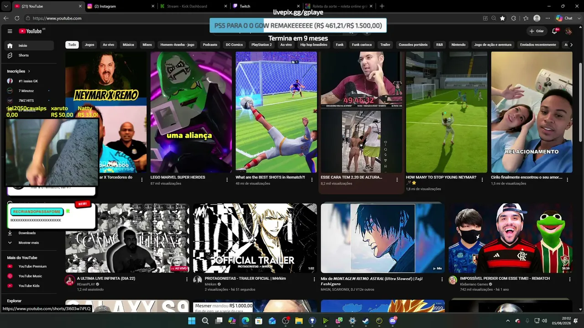Open options for the MONTAGEM RITMO ASTRAL mix

pyautogui.click(x=442, y=279)
